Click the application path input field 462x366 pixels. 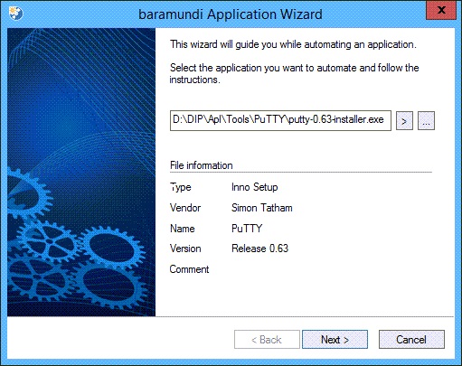[280, 120]
